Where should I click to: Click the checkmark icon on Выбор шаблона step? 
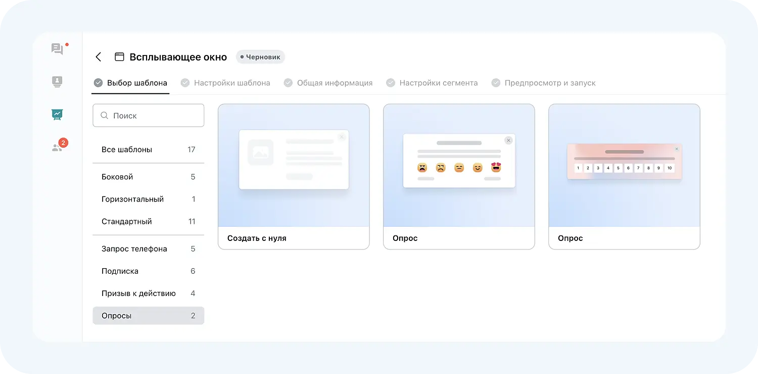pos(98,82)
